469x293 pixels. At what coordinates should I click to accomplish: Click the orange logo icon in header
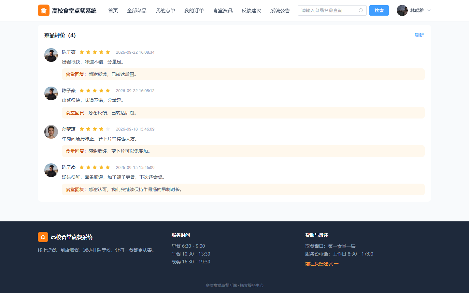click(44, 10)
